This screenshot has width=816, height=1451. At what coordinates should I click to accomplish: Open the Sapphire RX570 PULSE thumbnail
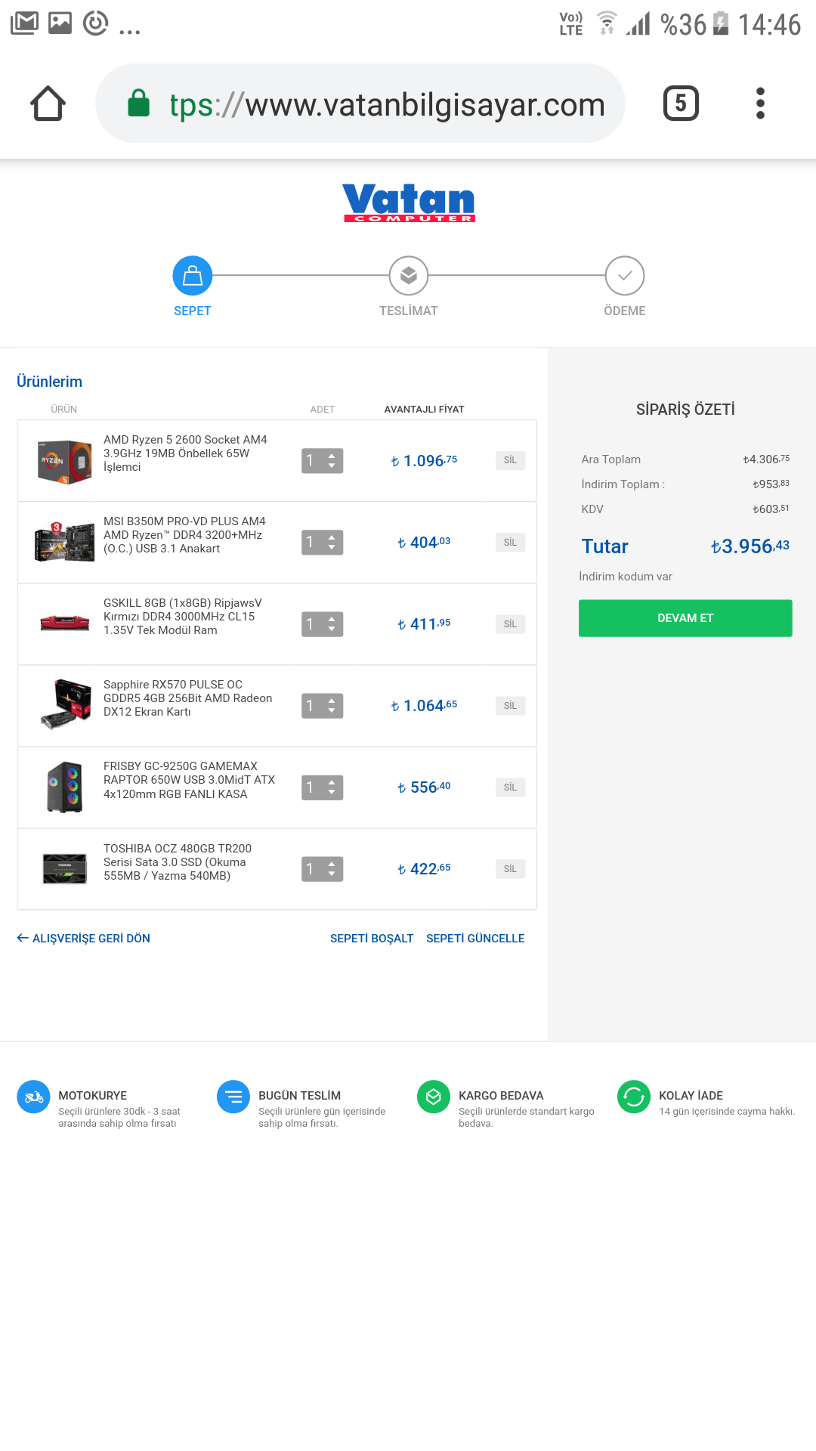tap(66, 704)
